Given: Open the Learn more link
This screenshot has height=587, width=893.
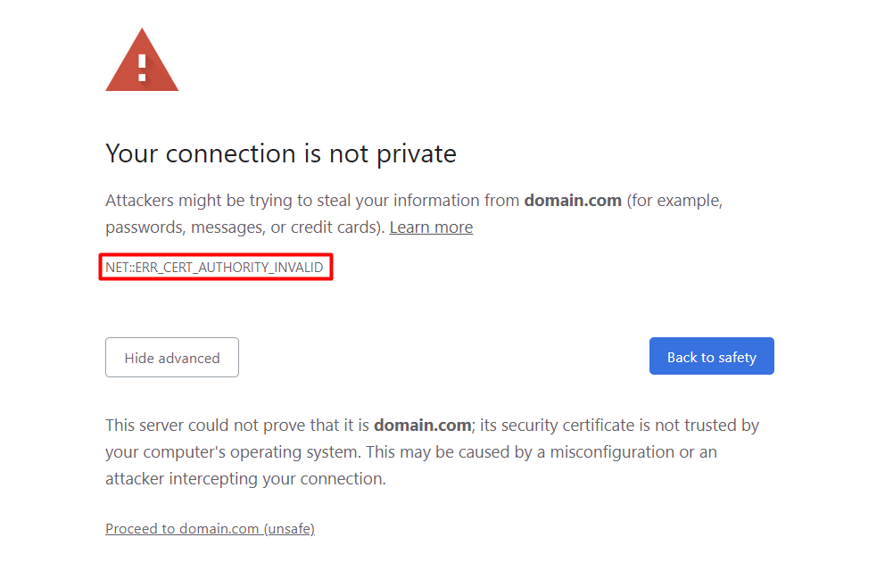Looking at the screenshot, I should click(431, 227).
